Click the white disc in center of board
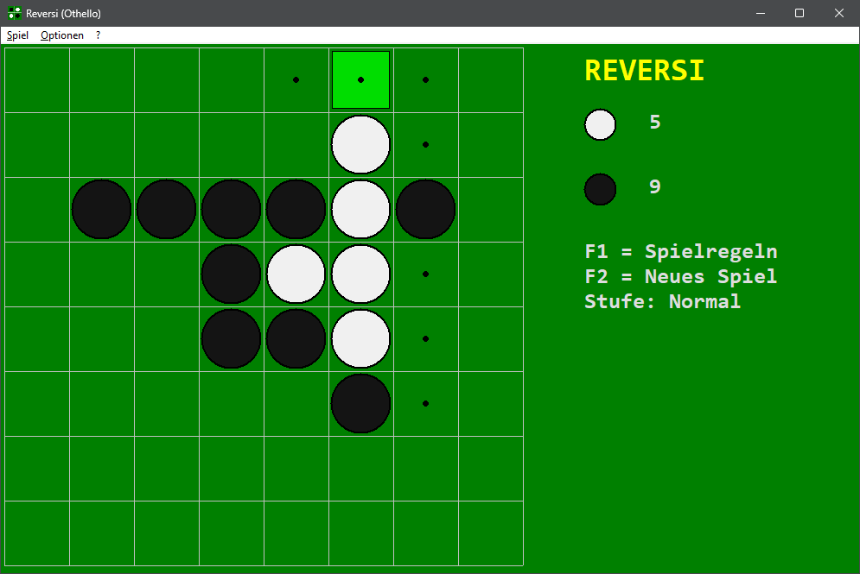 point(296,274)
